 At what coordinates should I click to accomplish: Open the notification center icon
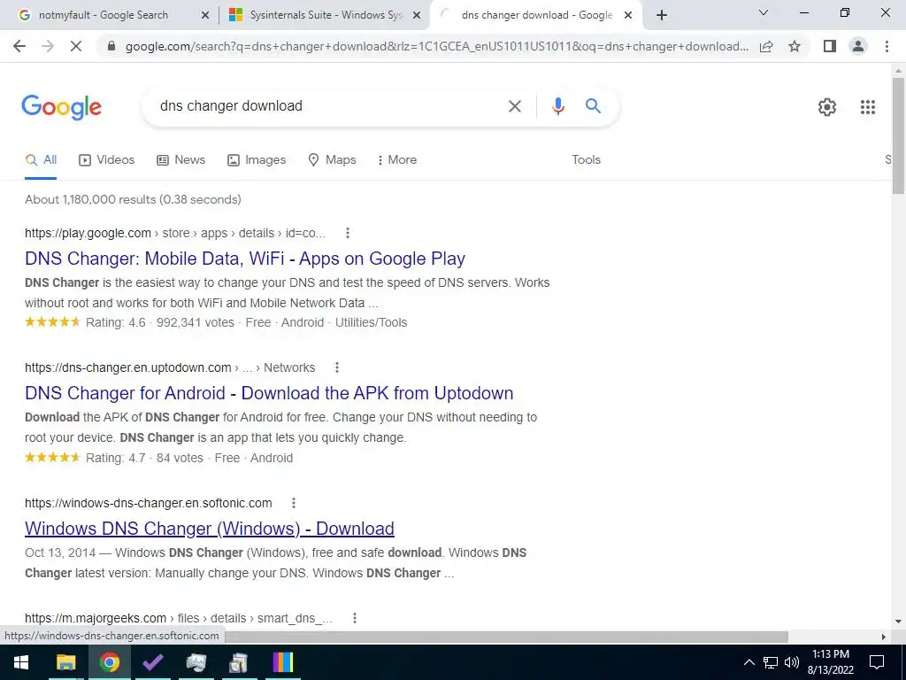pyautogui.click(x=877, y=662)
